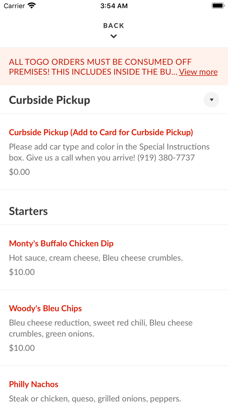Tap the Steak or chicken, queso description
The height and width of the screenshot is (405, 228).
(x=95, y=398)
